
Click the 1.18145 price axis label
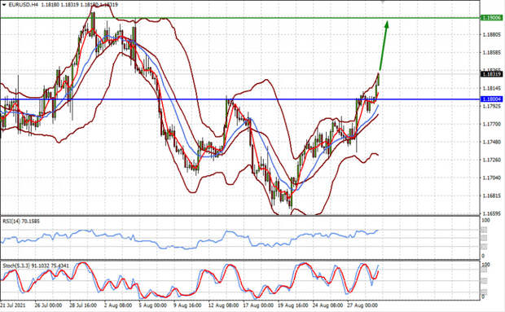point(492,88)
